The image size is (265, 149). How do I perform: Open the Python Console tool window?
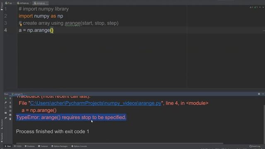tap(79, 146)
